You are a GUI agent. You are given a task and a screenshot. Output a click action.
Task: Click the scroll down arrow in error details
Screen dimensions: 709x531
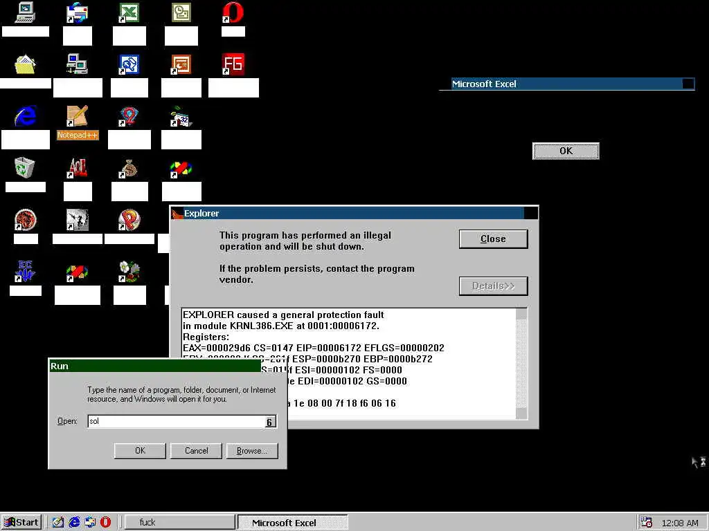coord(521,413)
